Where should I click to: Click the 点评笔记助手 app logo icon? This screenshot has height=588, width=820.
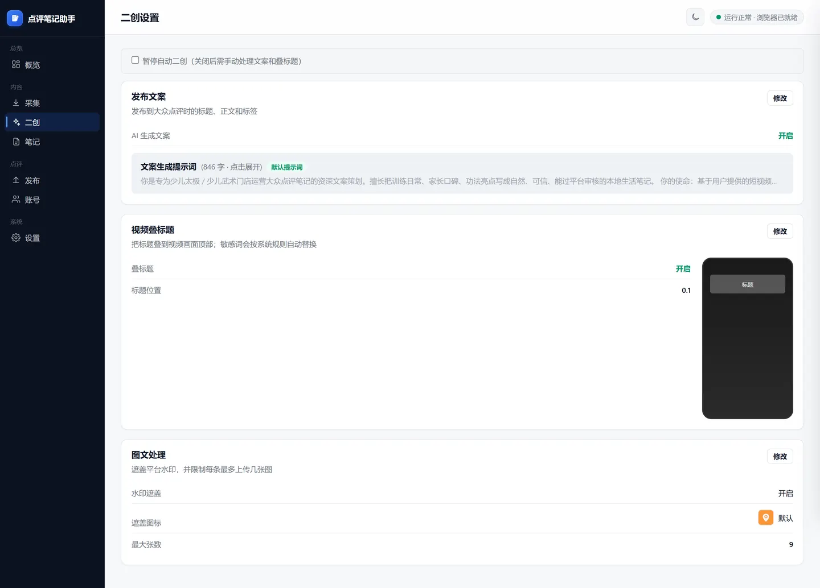[15, 18]
